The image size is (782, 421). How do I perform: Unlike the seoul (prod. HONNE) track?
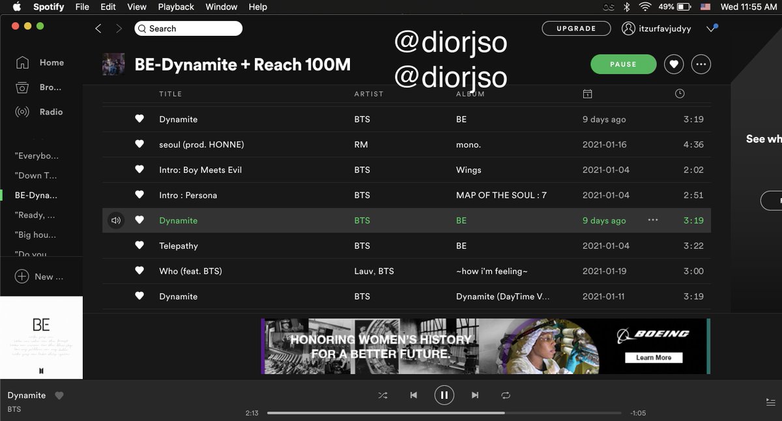139,144
